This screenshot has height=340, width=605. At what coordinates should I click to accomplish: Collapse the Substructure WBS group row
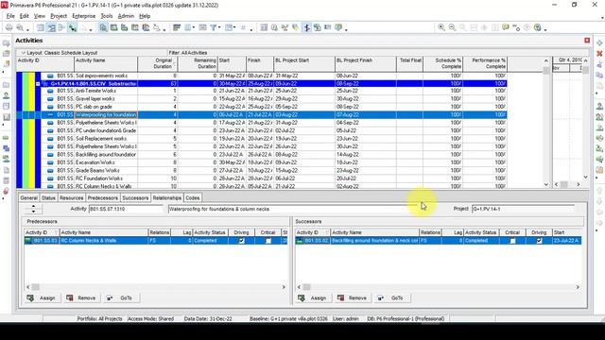38,84
